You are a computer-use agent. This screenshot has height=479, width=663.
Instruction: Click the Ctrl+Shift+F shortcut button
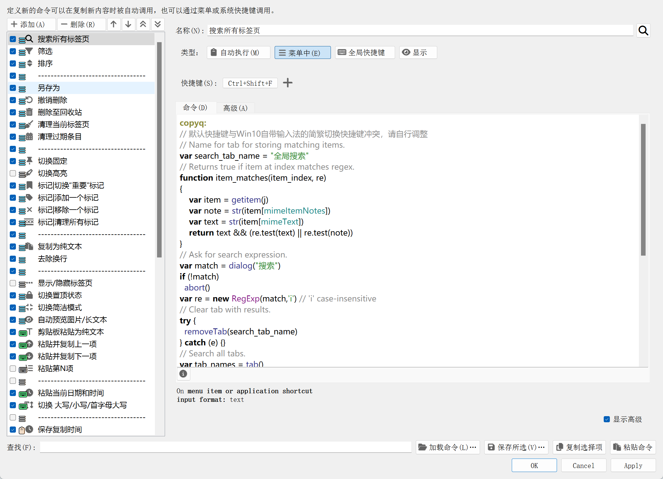coord(250,83)
